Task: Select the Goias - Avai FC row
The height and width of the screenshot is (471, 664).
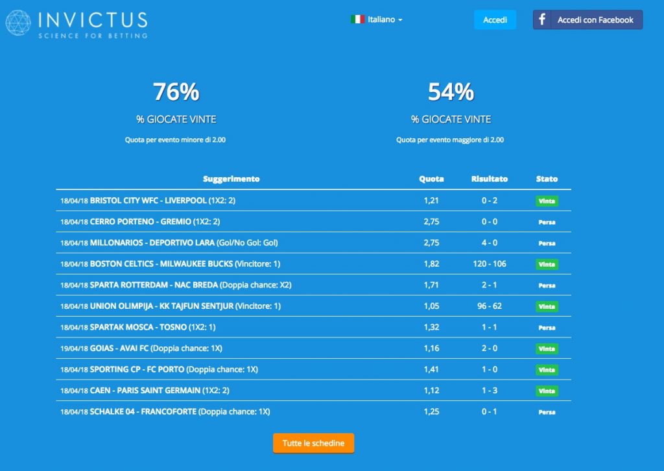Action: [x=313, y=348]
